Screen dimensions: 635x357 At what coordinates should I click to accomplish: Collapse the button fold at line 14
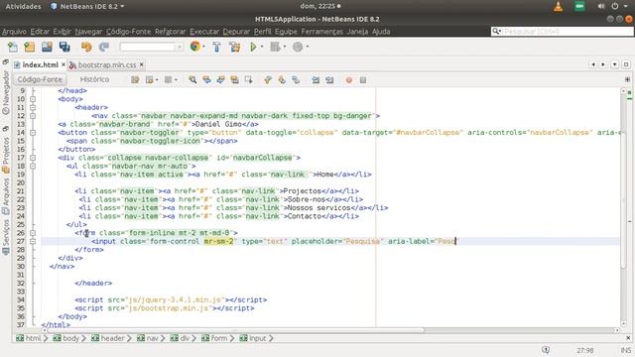pyautogui.click(x=33, y=133)
